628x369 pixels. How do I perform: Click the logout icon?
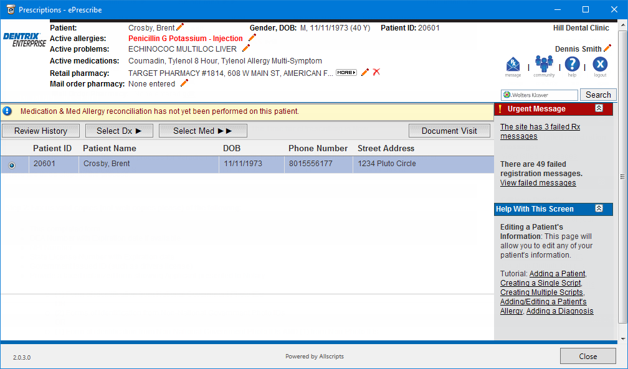[599, 65]
